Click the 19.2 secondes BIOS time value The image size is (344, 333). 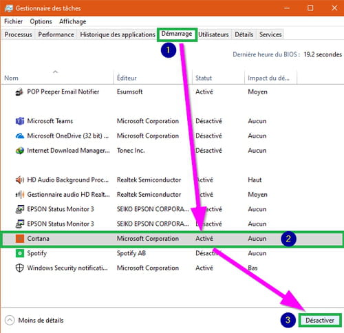[323, 54]
